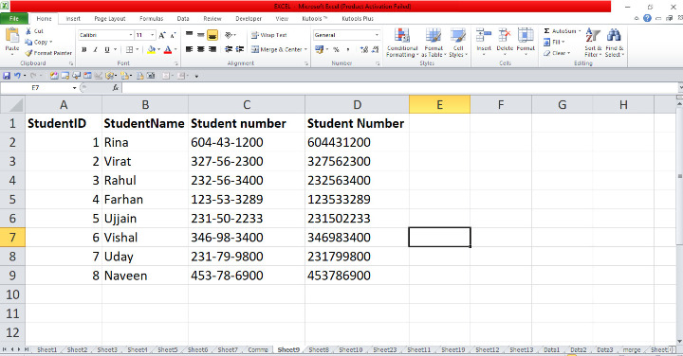The image size is (683, 356).
Task: Click the Sort & Filter icon
Action: (x=593, y=36)
